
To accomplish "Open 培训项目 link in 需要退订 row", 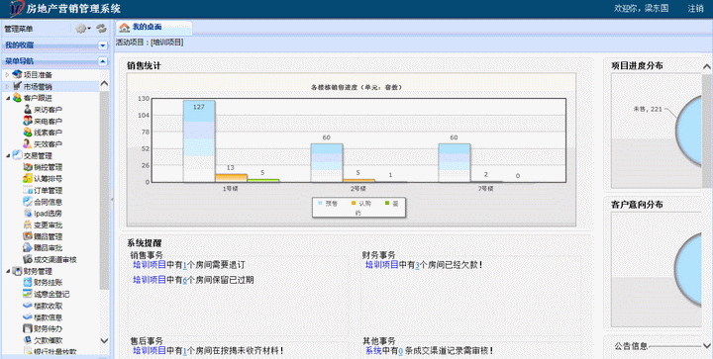I will click(x=150, y=265).
